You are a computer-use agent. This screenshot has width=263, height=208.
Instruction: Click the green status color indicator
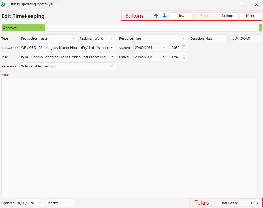click(x=260, y=28)
